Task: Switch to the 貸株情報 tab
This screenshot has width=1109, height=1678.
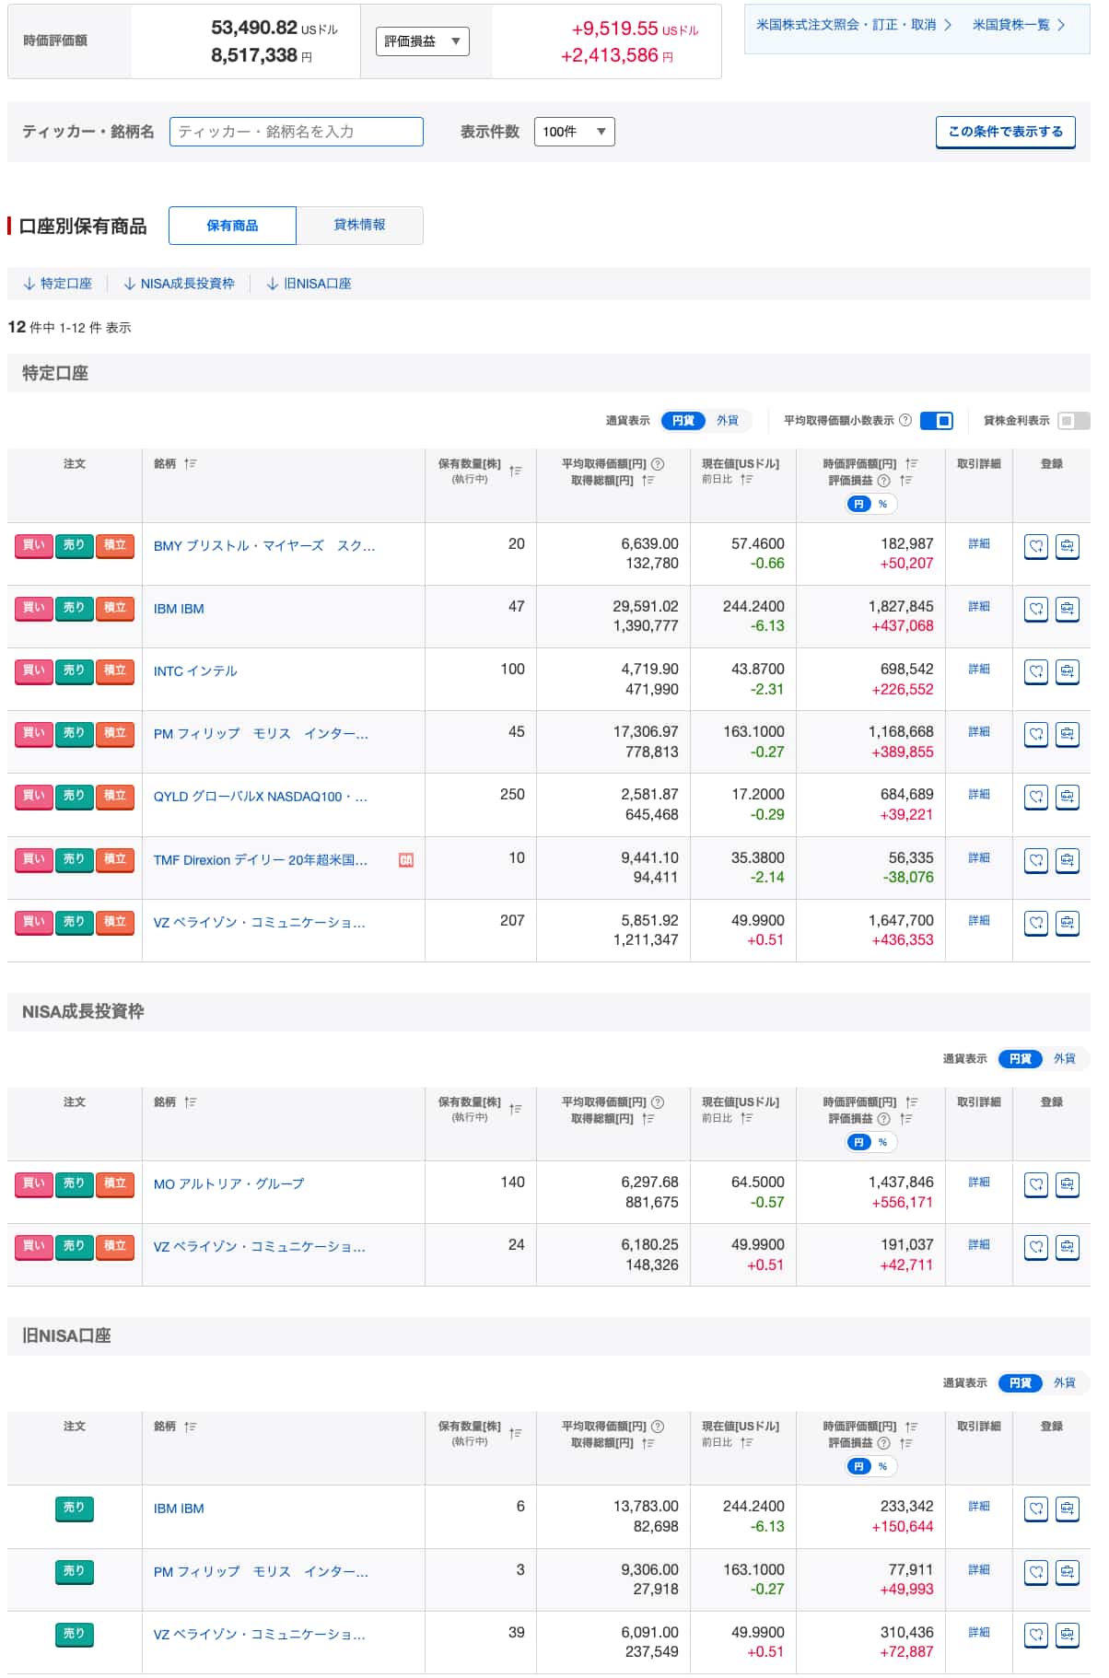Action: click(359, 226)
